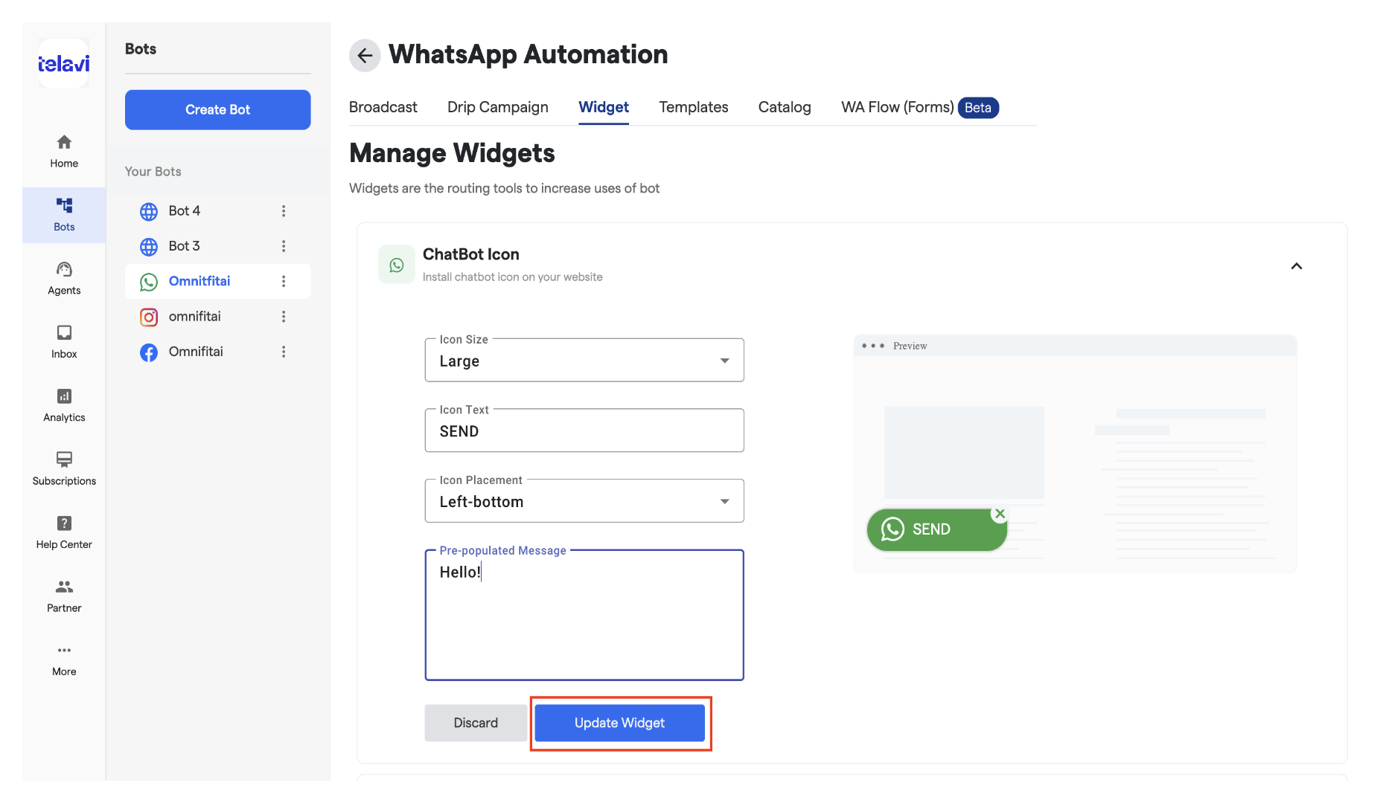Click the Beta badge
The height and width of the screenshot is (803, 1389).
click(977, 108)
